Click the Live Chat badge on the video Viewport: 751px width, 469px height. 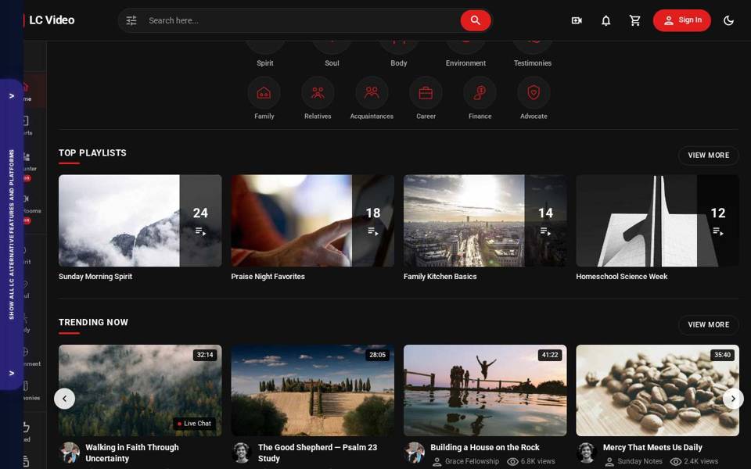point(195,424)
